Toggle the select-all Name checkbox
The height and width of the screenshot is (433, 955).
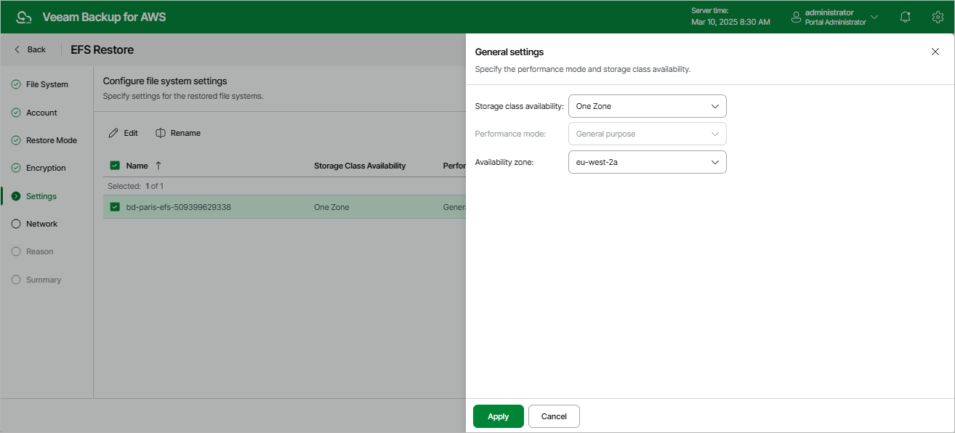pos(115,166)
